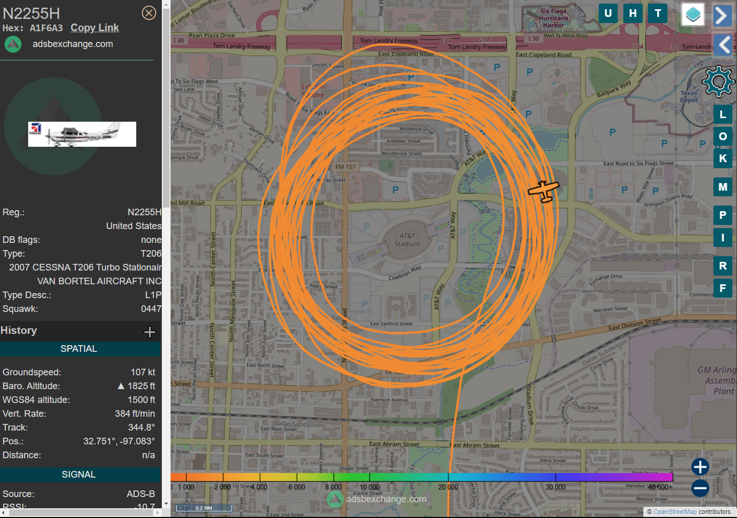Click the altitude legend near 2 000

tap(223, 477)
